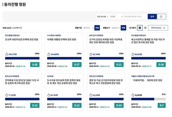Click thumbs-up icon beside 89,629명

click(133, 54)
